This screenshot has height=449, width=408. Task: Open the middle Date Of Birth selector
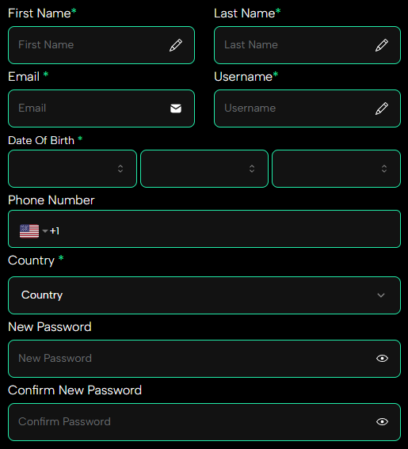(x=204, y=169)
